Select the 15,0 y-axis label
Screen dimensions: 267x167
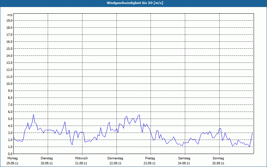pyautogui.click(x=9, y=48)
